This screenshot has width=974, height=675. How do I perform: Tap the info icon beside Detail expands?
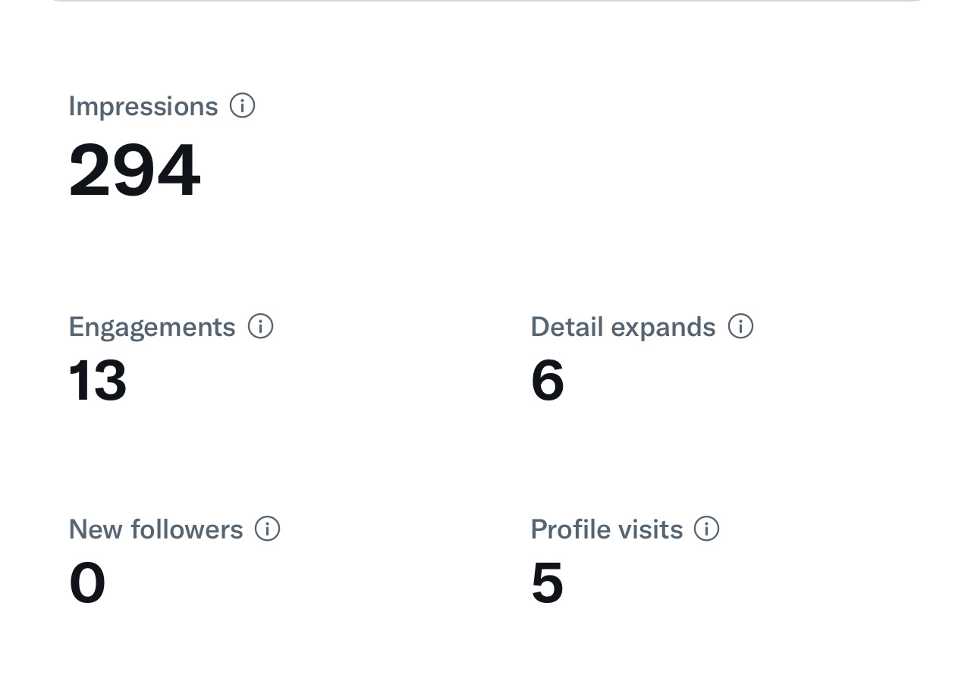740,327
